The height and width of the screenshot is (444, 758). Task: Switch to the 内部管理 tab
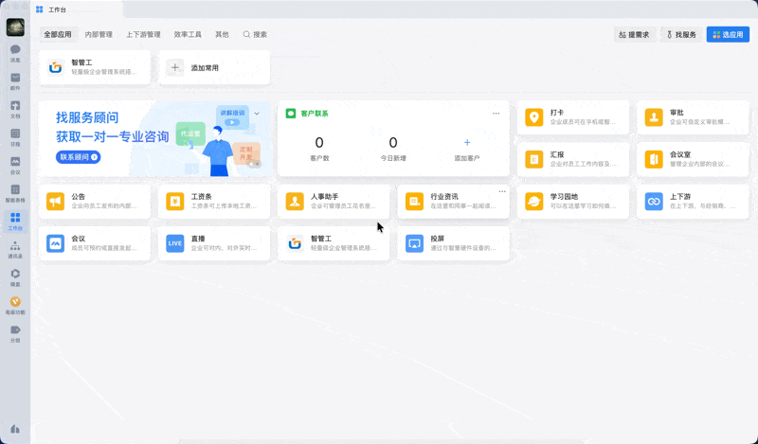99,34
